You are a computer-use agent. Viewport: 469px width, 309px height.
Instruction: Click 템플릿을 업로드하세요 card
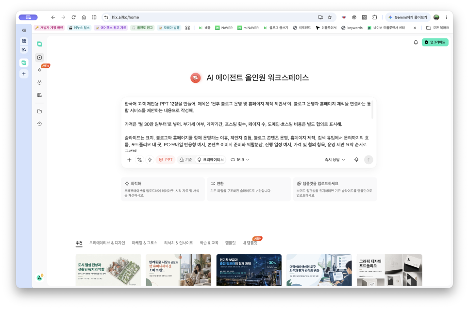335,189
